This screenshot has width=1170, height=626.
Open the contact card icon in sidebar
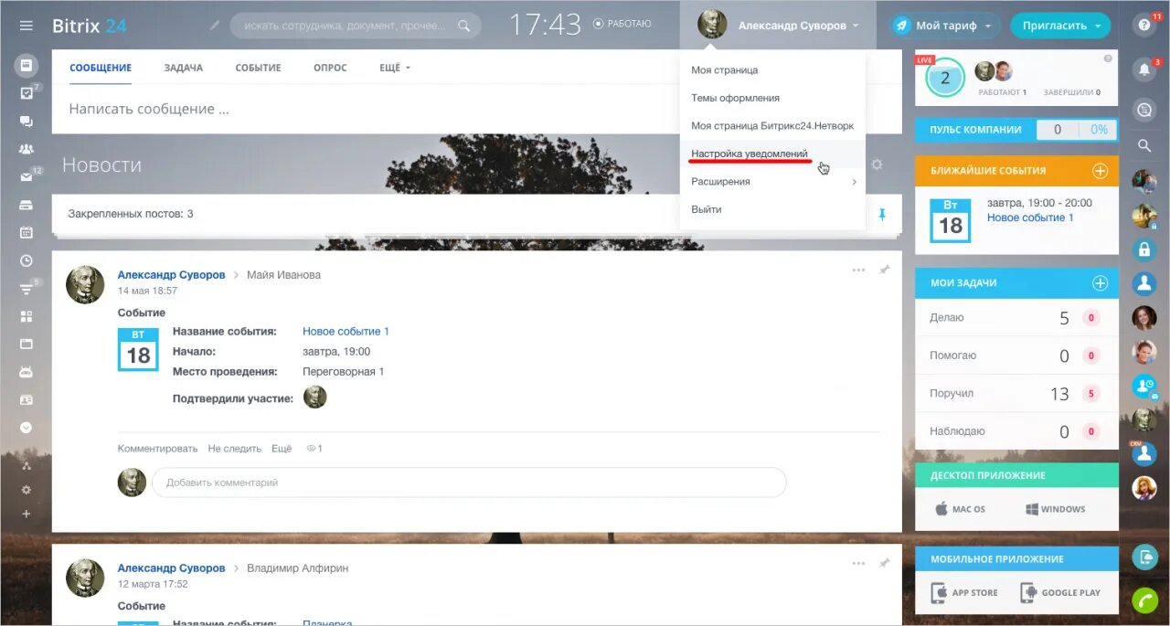[27, 399]
